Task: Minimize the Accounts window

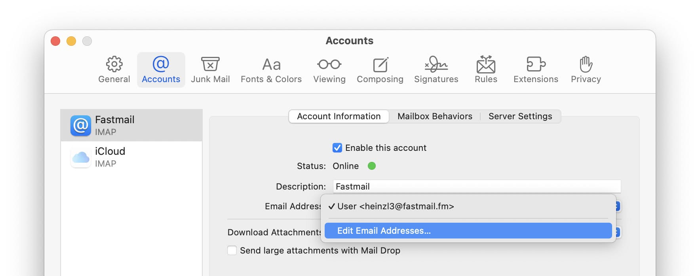Action: tap(71, 41)
